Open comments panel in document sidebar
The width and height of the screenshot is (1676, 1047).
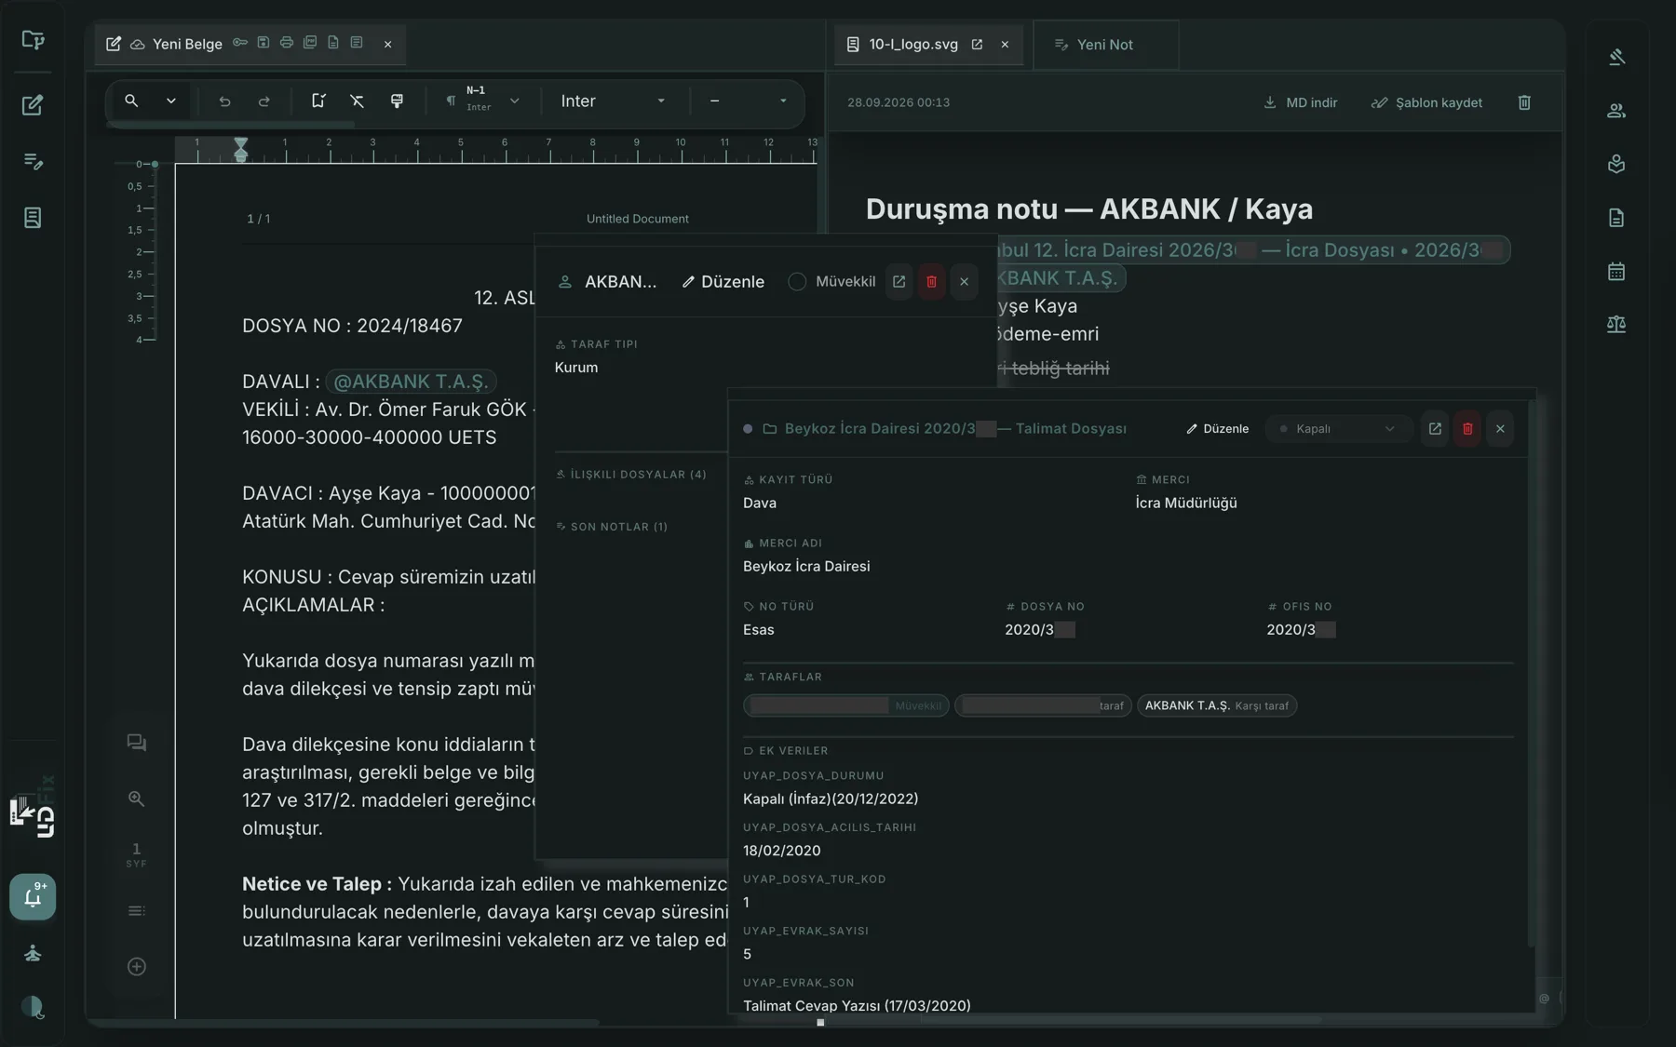pyautogui.click(x=136, y=743)
